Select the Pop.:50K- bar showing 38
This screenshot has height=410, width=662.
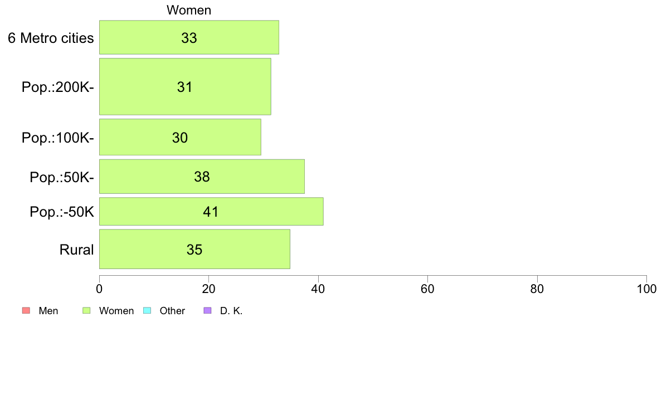202,177
